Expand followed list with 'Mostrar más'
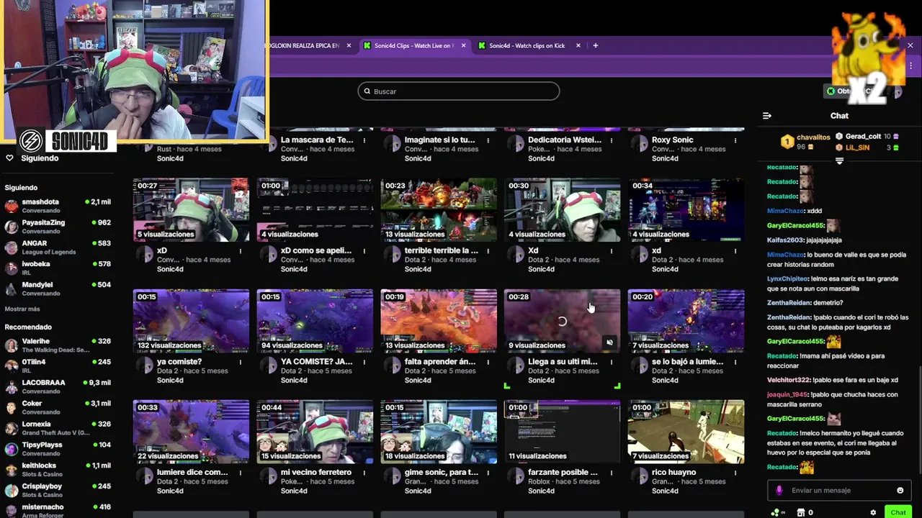This screenshot has width=922, height=518. tap(22, 309)
